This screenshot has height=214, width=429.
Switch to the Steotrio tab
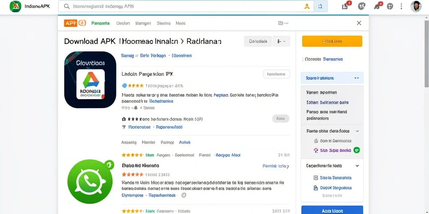[164, 23]
